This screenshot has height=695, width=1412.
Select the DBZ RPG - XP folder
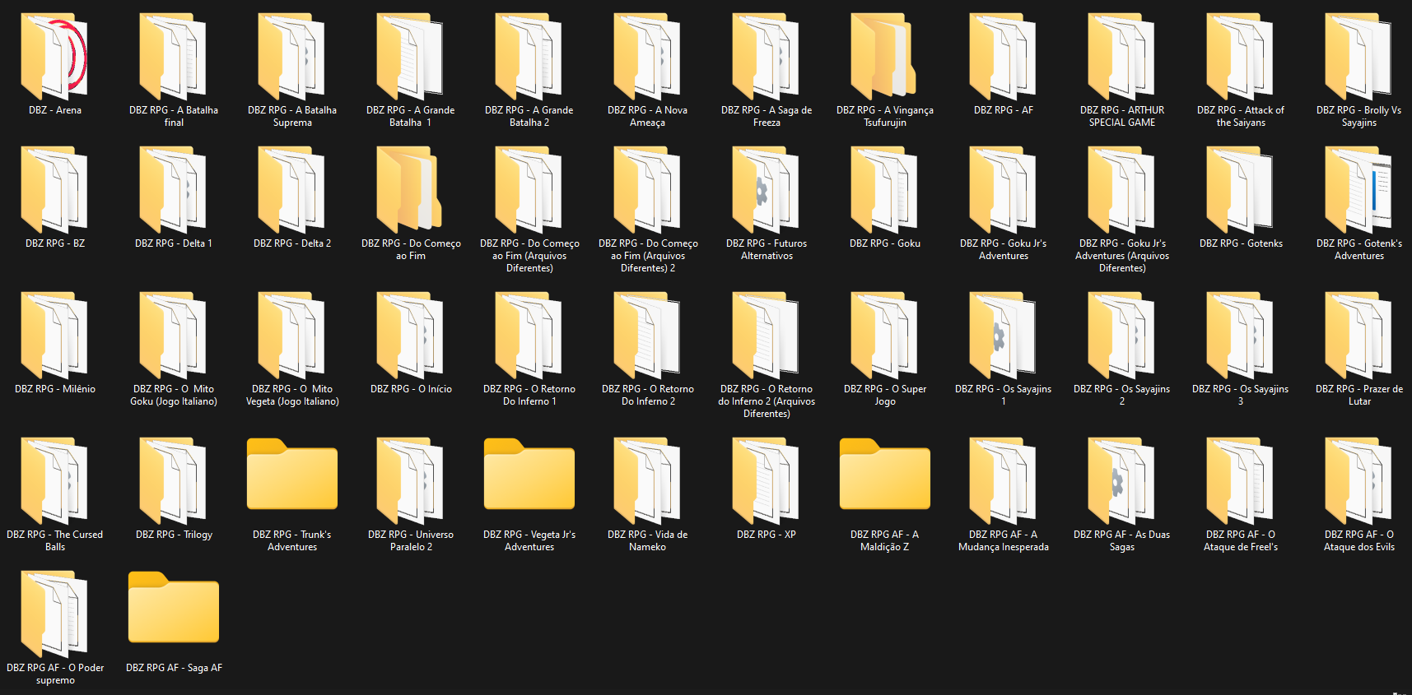click(x=766, y=481)
